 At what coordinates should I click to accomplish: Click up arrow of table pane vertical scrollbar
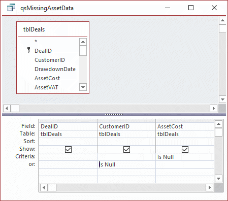[x=222, y=20]
